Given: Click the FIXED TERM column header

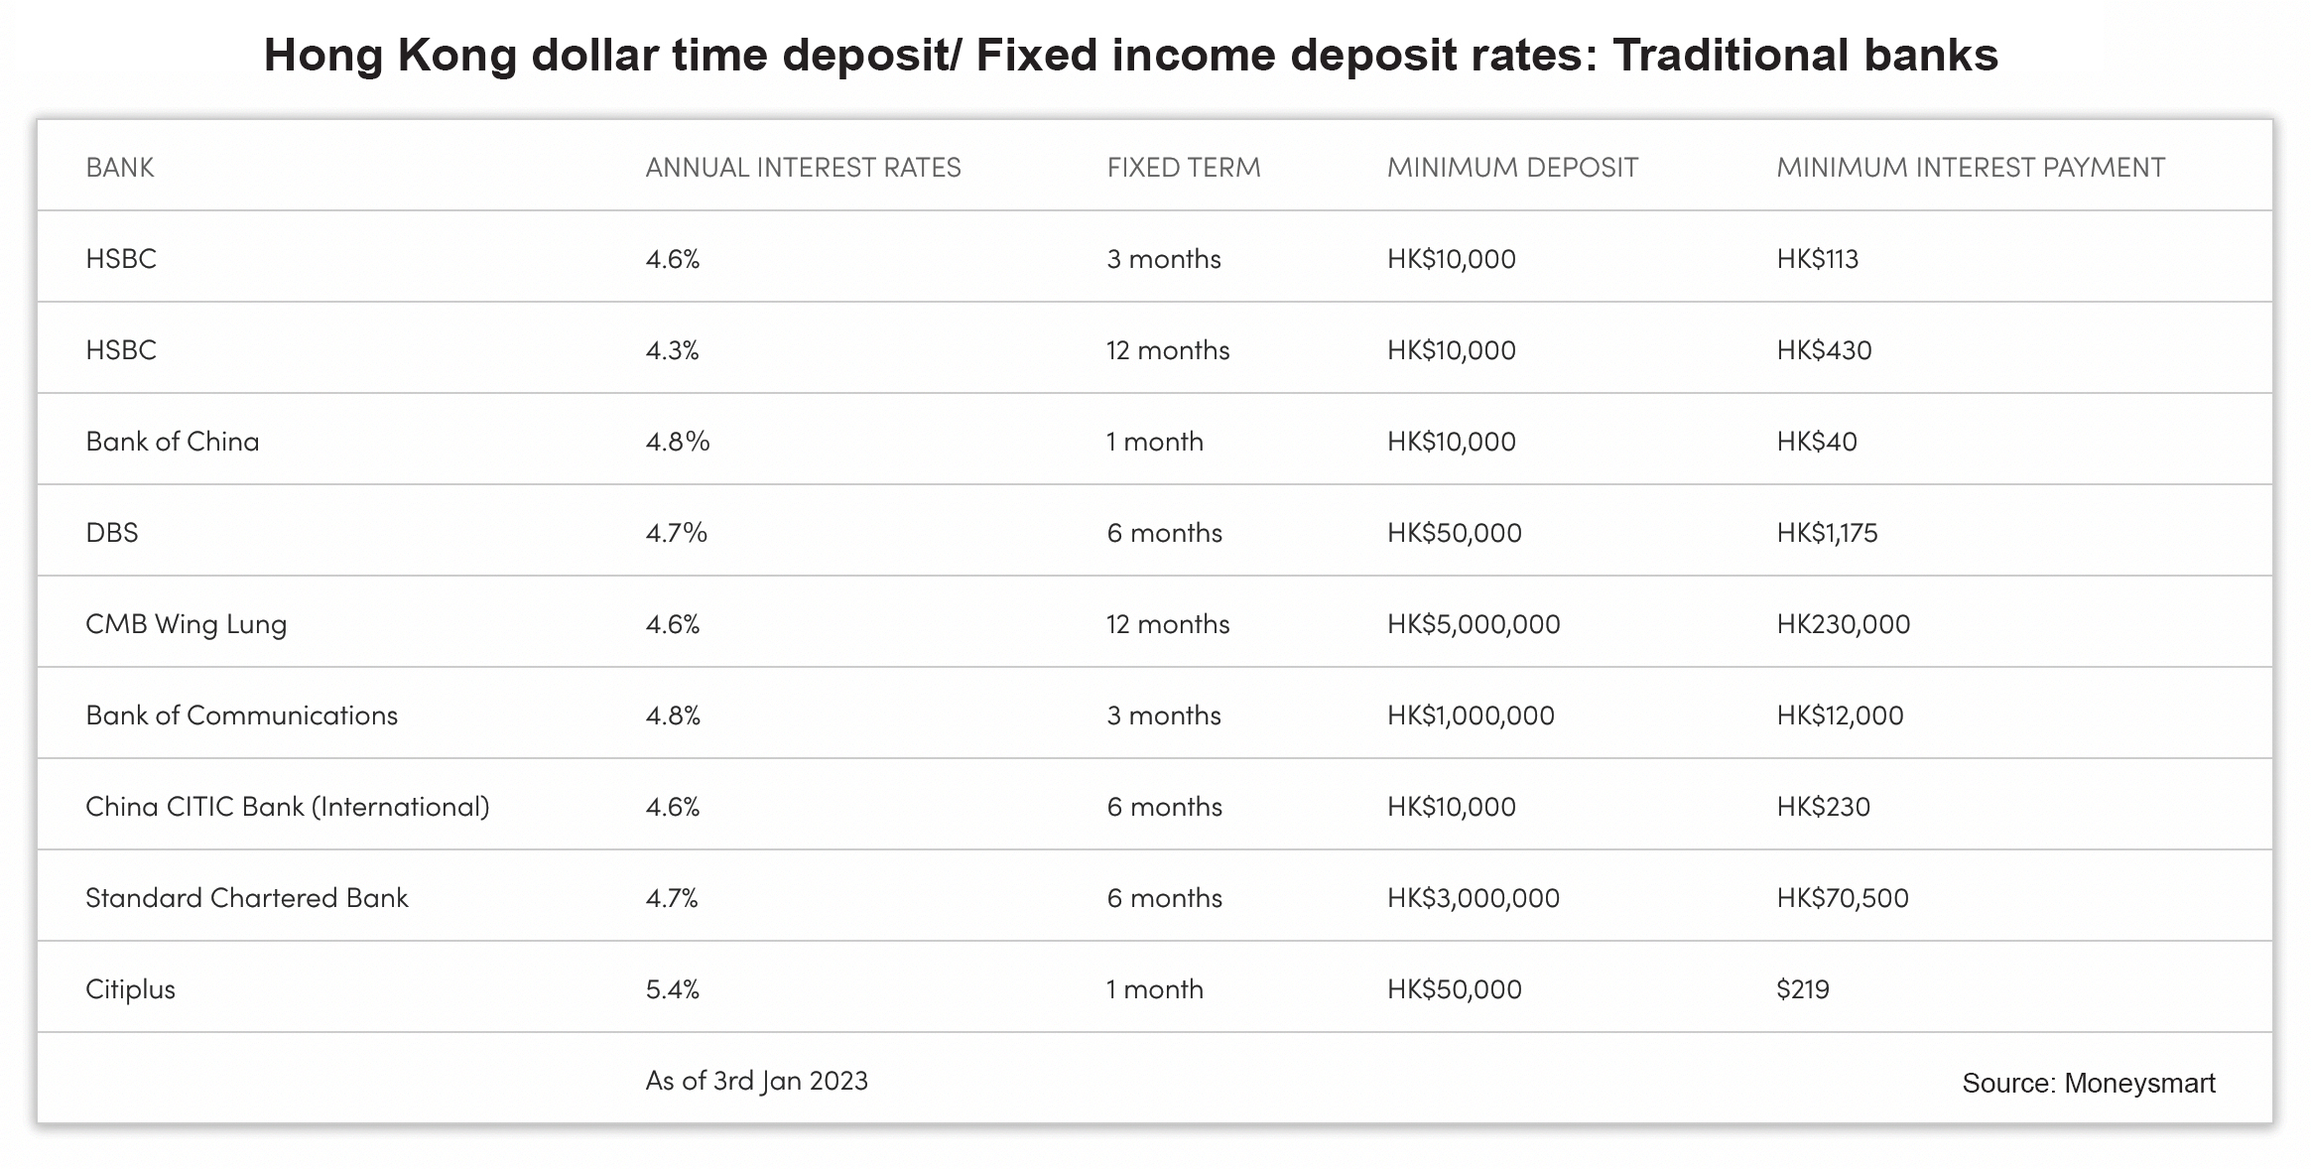Looking at the screenshot, I should tap(1184, 167).
